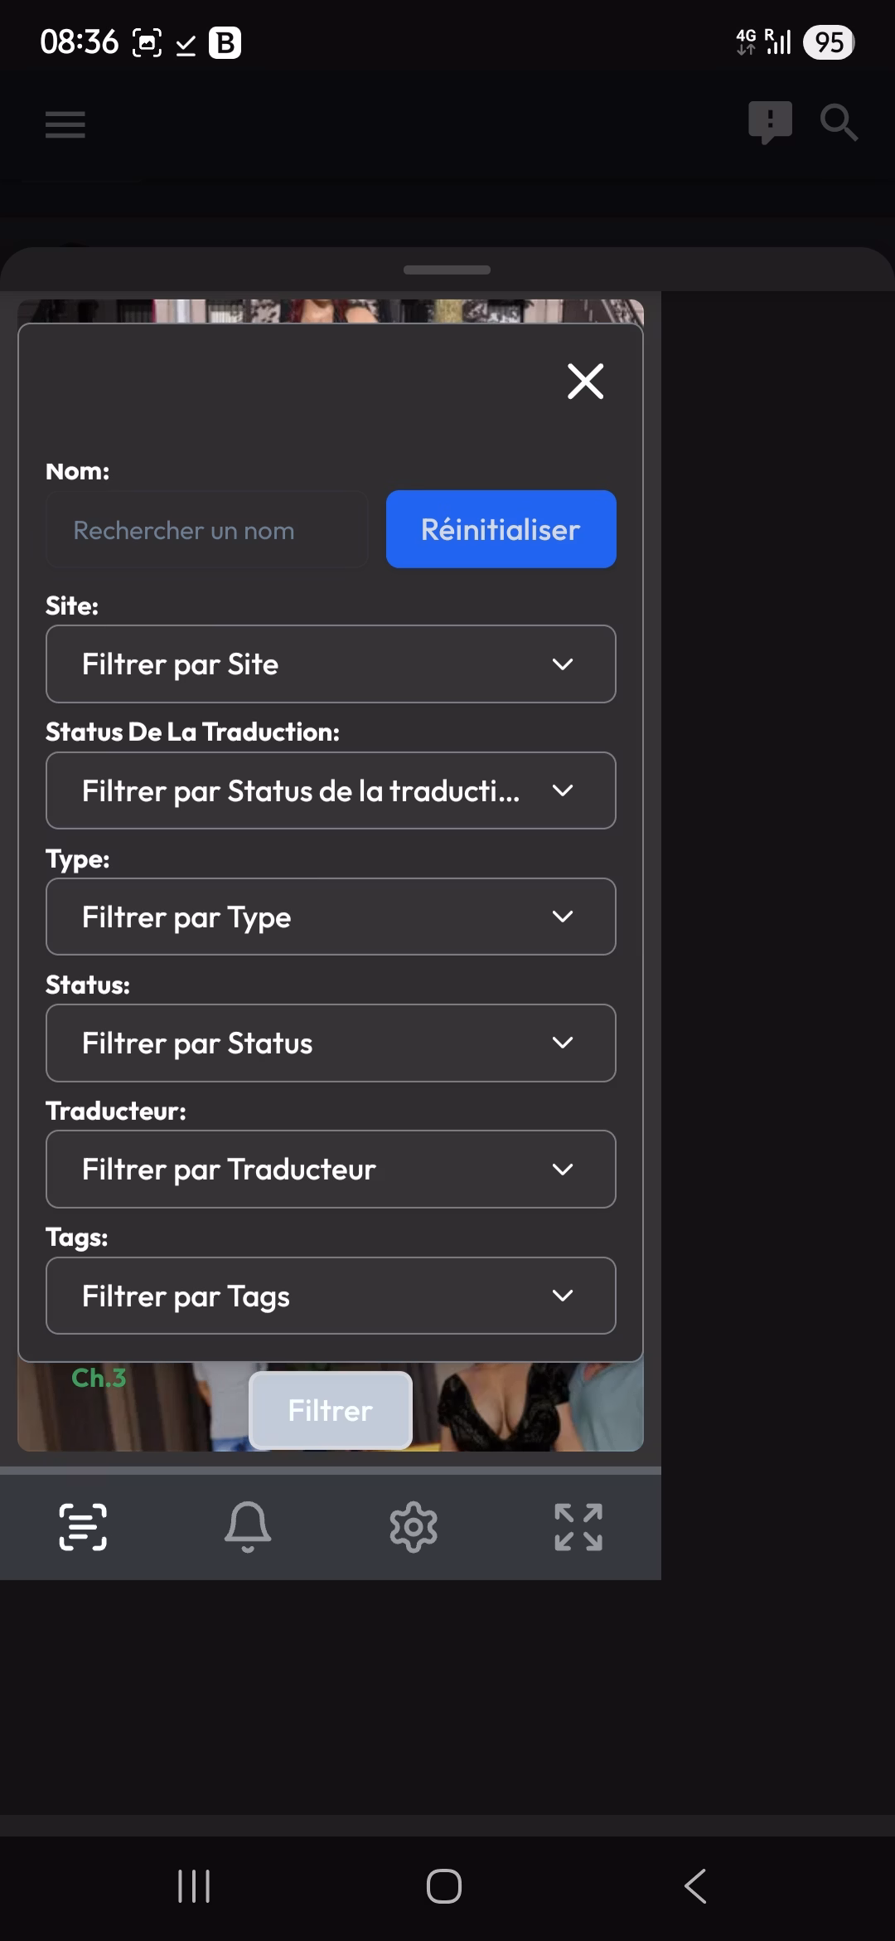Tap the Android home button
Image resolution: width=895 pixels, height=1941 pixels.
click(444, 1886)
